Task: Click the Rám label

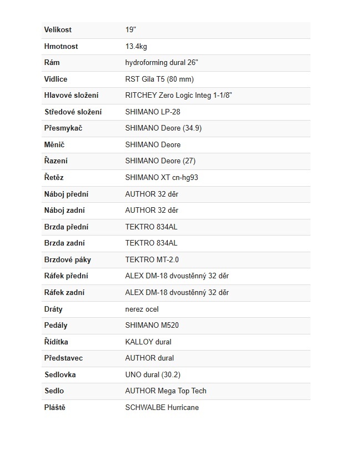Action: coord(52,63)
